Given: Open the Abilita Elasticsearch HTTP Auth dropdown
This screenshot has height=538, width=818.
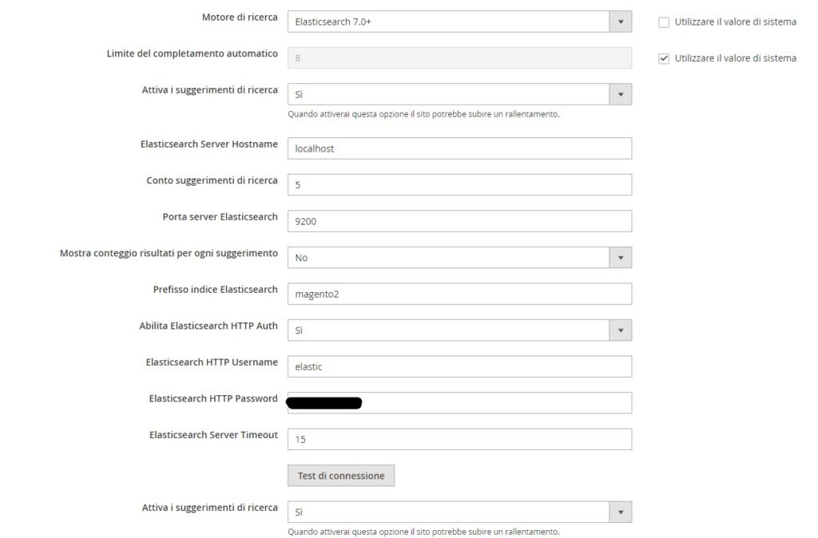Looking at the screenshot, I should point(459,330).
